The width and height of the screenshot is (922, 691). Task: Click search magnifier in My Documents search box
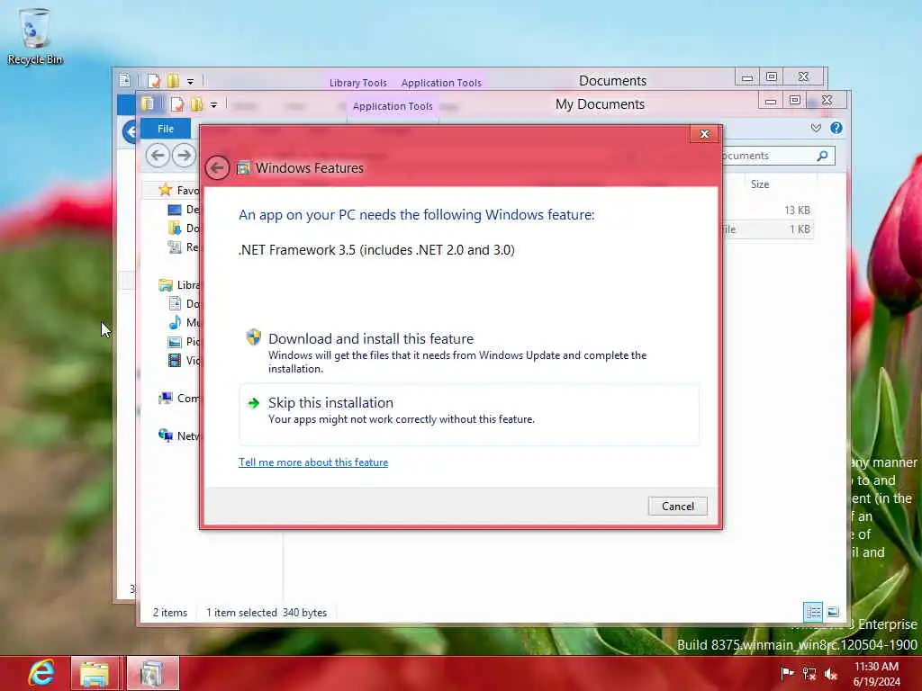(x=822, y=156)
